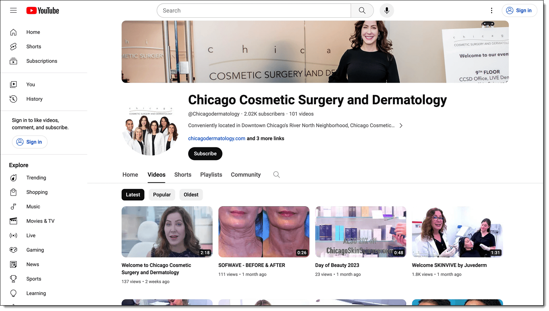Select Home in the sidebar
This screenshot has width=549, height=311.
click(x=33, y=32)
